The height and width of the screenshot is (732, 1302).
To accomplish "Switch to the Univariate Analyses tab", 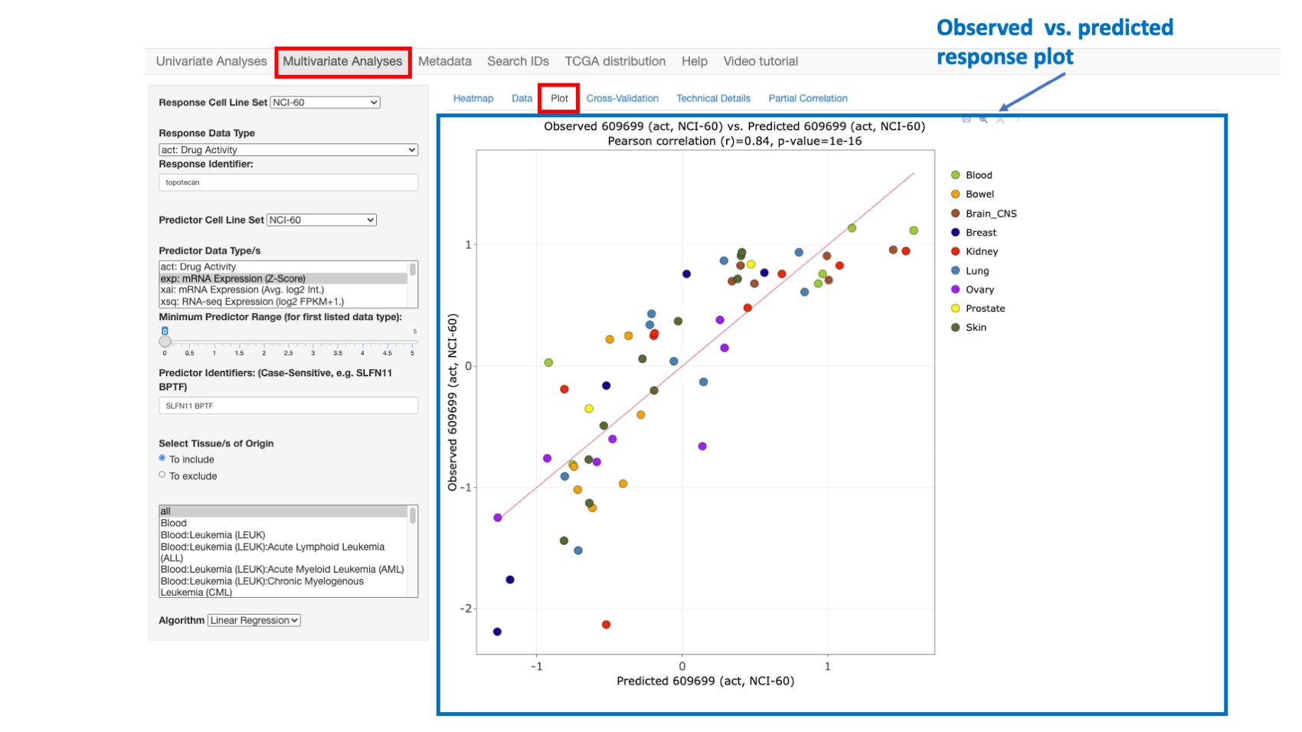I will point(211,60).
